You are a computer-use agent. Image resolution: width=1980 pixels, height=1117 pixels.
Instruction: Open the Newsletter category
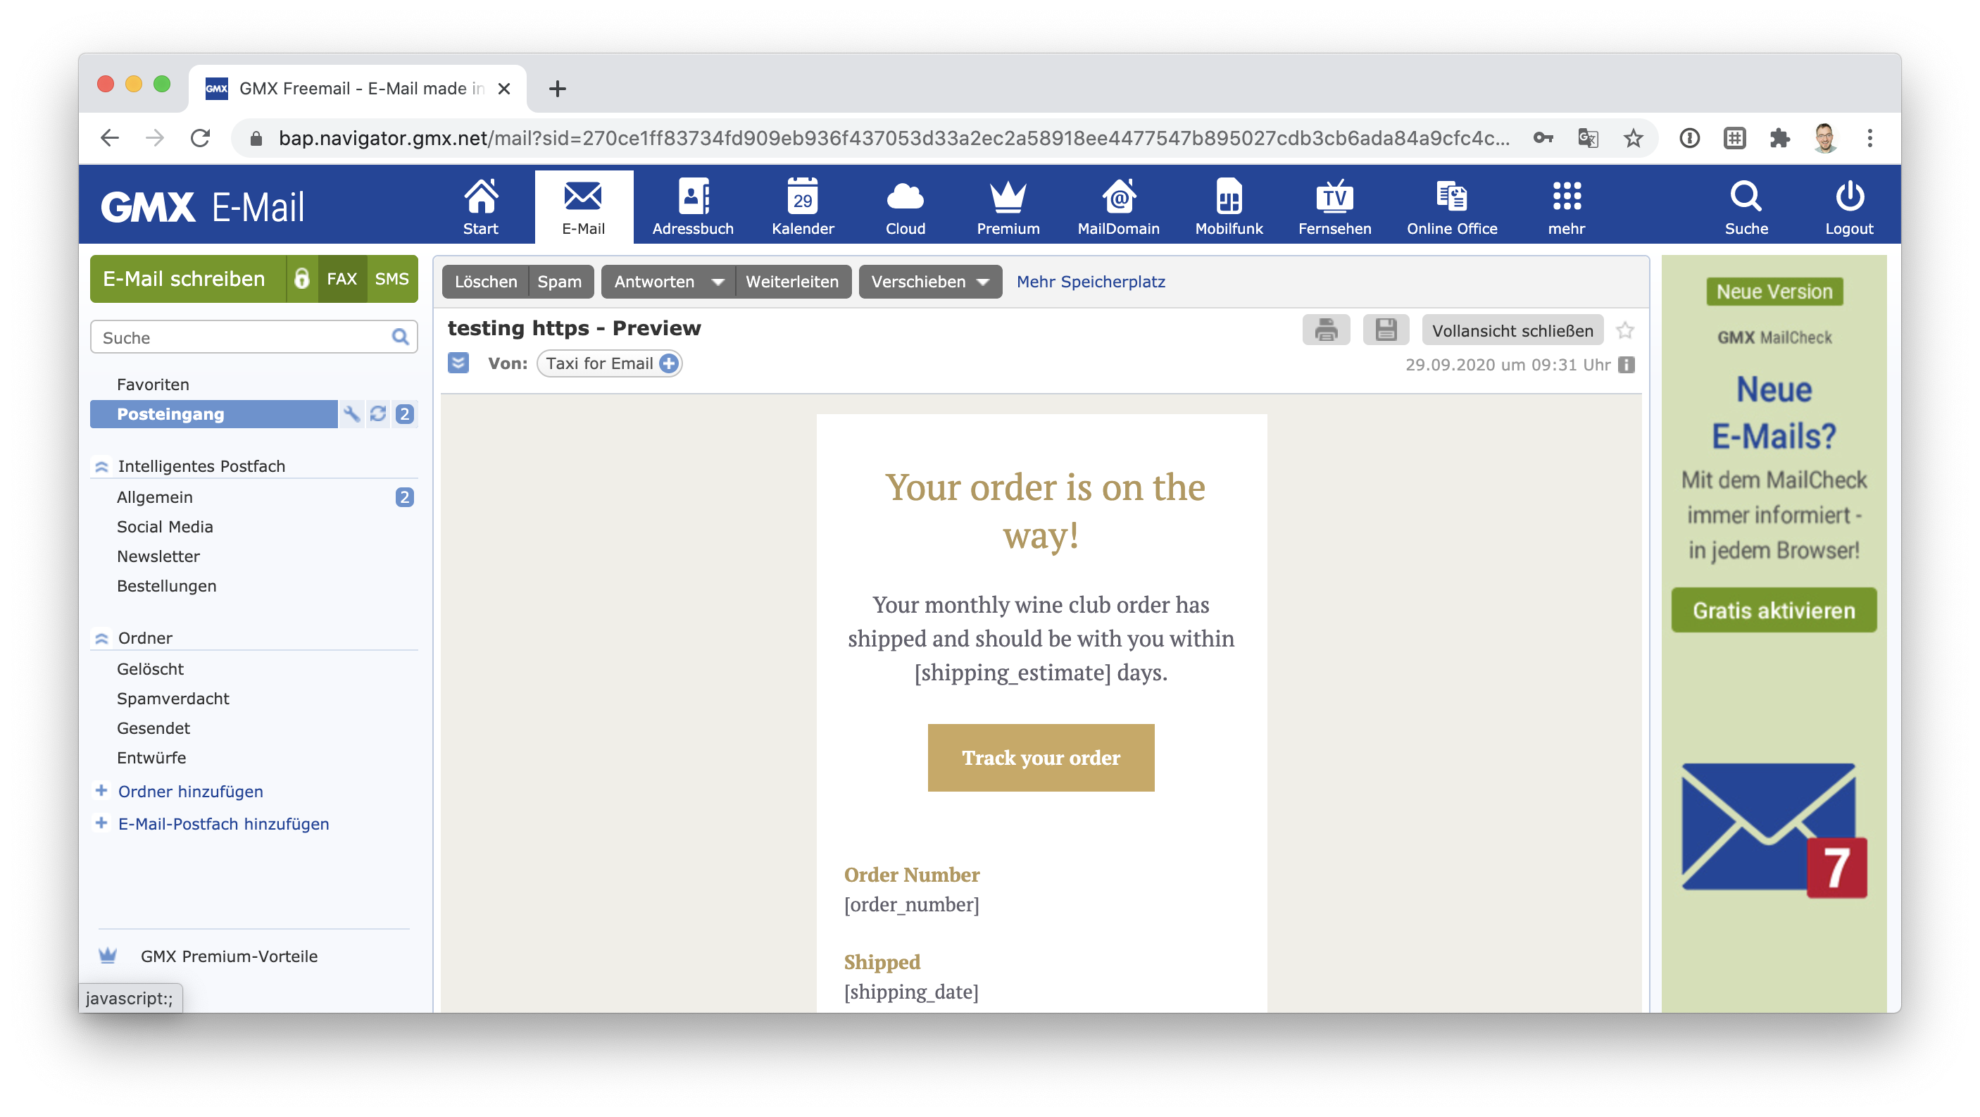click(x=158, y=556)
